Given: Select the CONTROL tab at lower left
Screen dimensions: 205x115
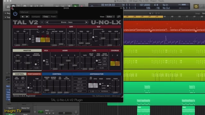Looking at the screenshot, I should (20, 74).
